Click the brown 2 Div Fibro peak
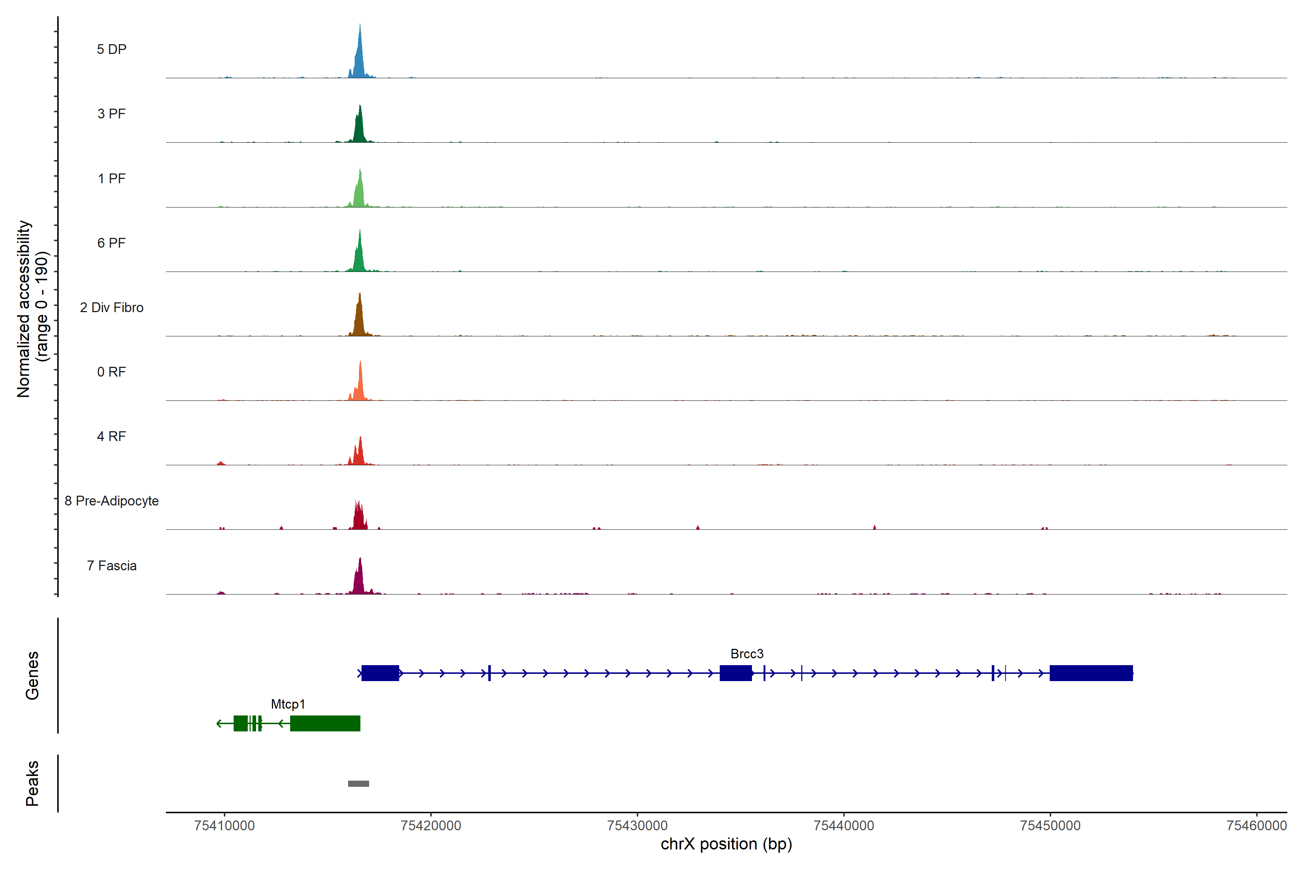 tap(359, 320)
